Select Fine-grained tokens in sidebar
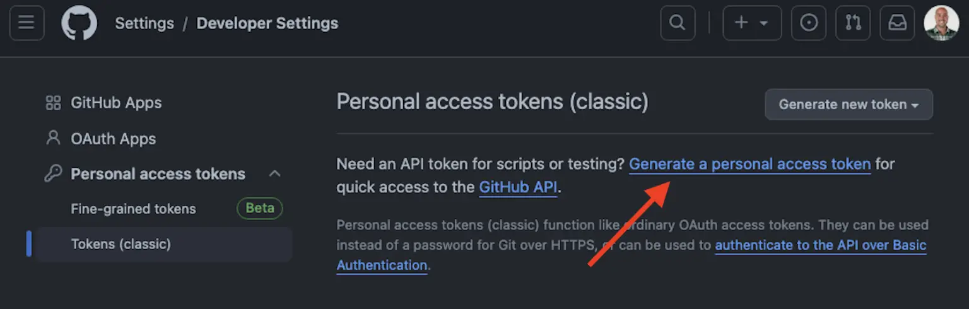Image resolution: width=969 pixels, height=309 pixels. 133,209
